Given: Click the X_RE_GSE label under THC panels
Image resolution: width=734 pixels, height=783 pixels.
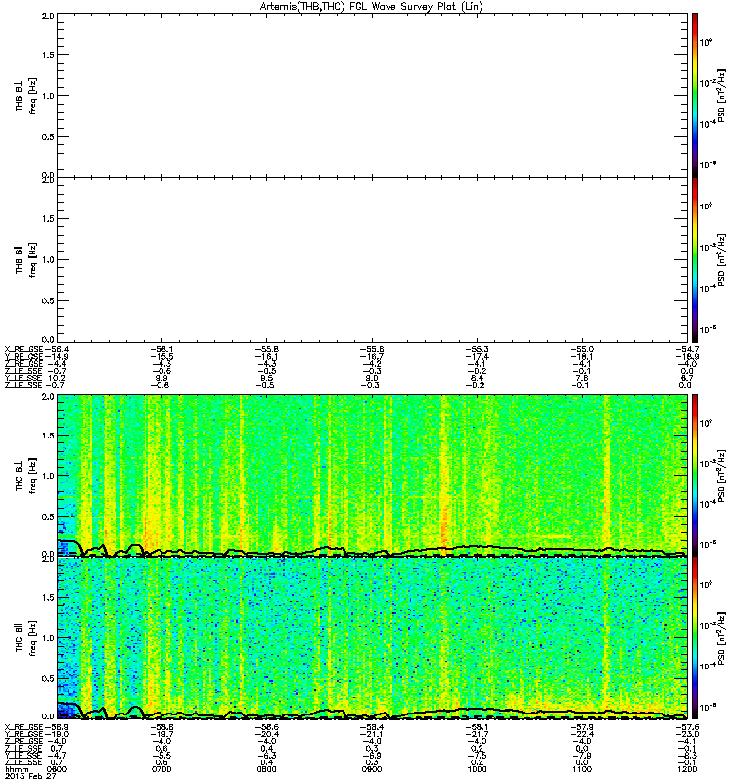Looking at the screenshot, I should pos(23,727).
